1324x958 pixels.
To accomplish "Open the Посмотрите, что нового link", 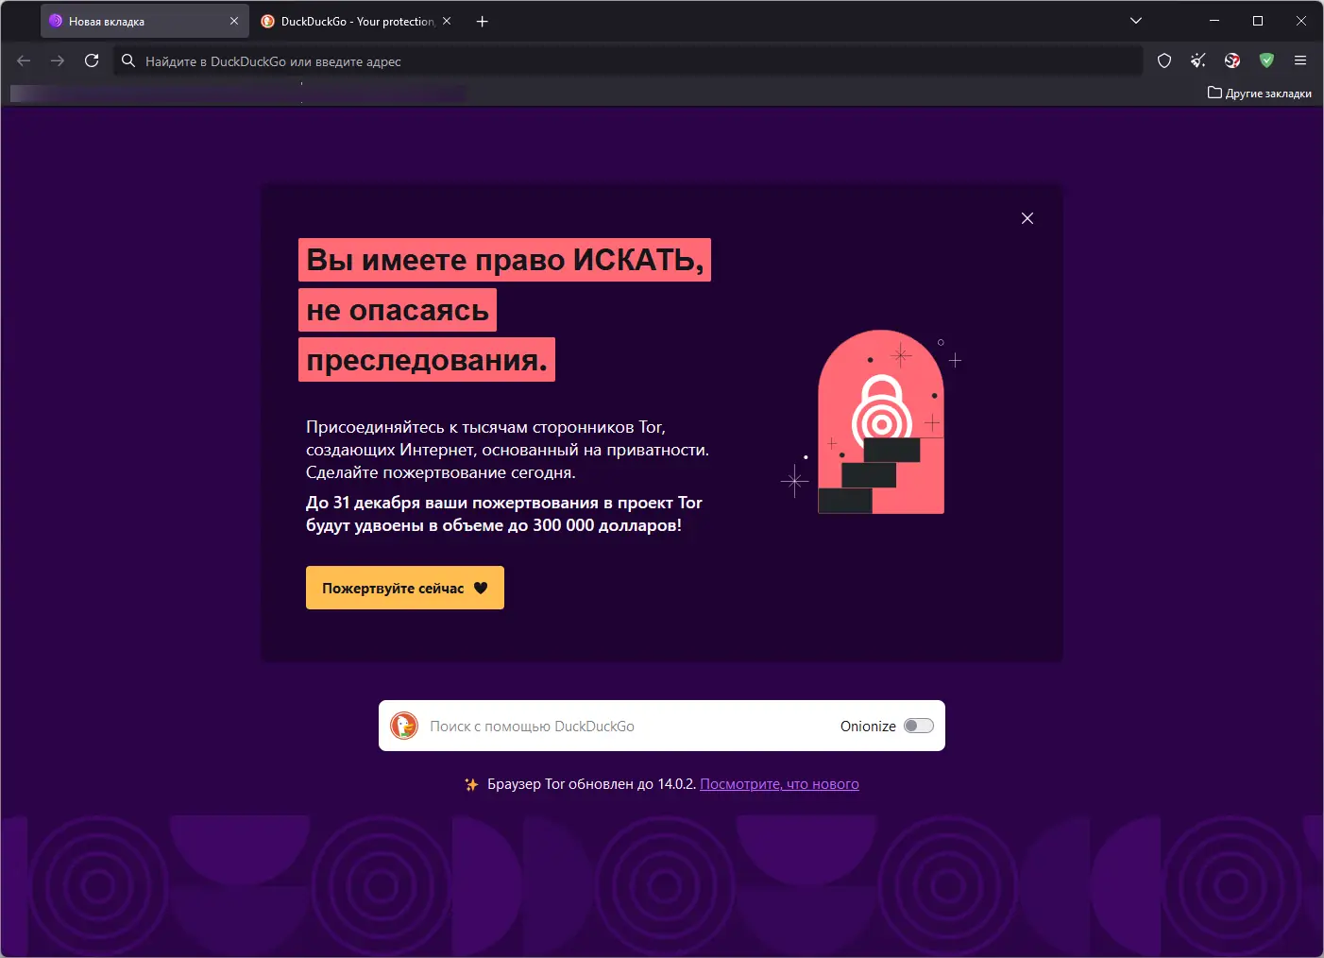I will (779, 784).
